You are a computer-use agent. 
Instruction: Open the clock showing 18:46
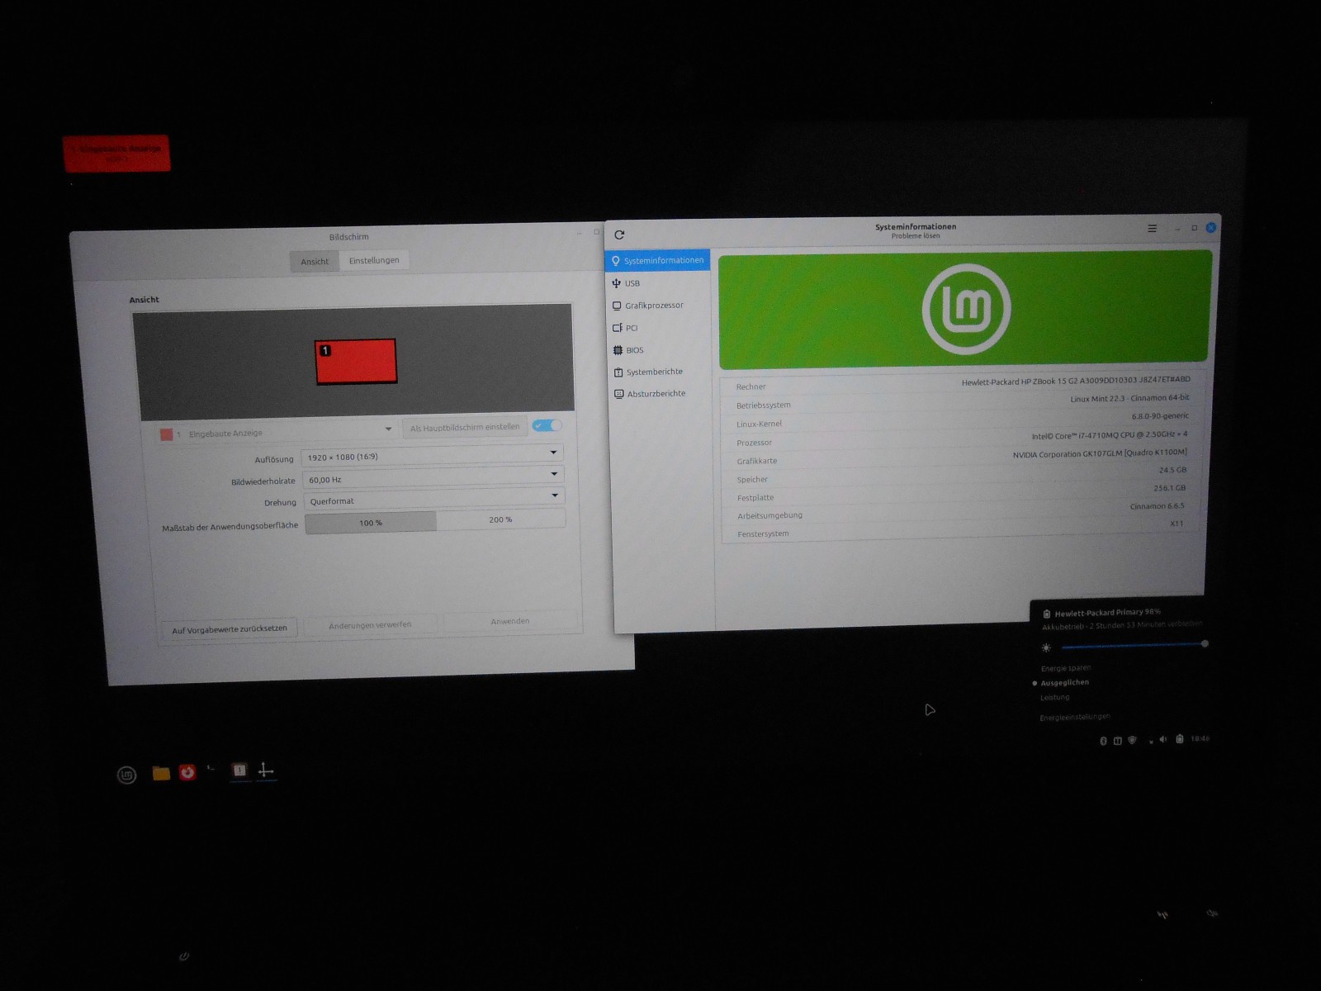tap(1200, 738)
